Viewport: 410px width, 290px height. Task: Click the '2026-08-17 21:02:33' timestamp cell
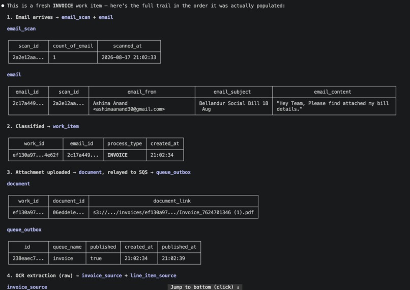[129, 57]
